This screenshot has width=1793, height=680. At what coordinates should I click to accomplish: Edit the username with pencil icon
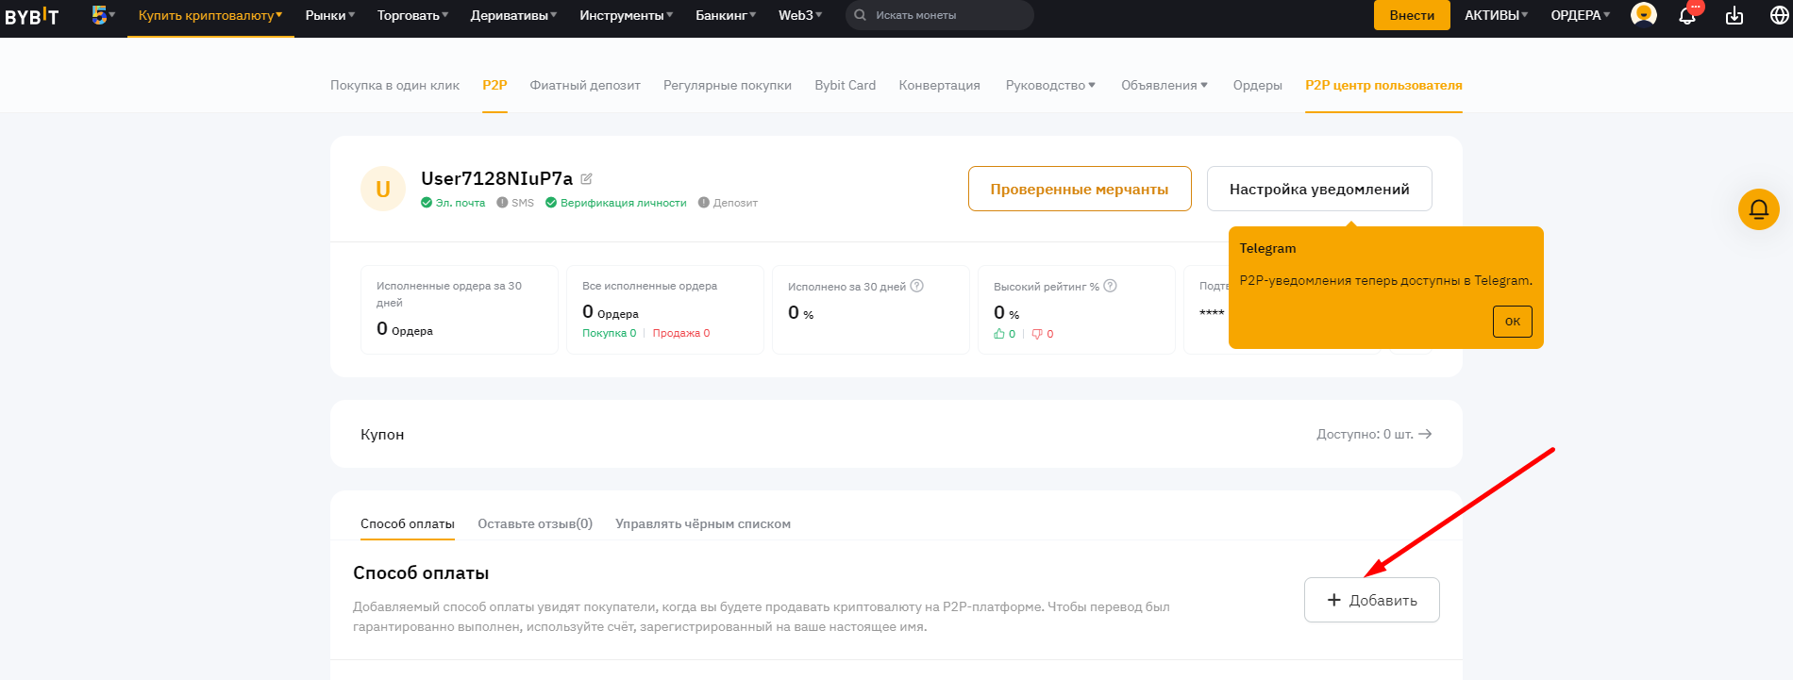586,178
